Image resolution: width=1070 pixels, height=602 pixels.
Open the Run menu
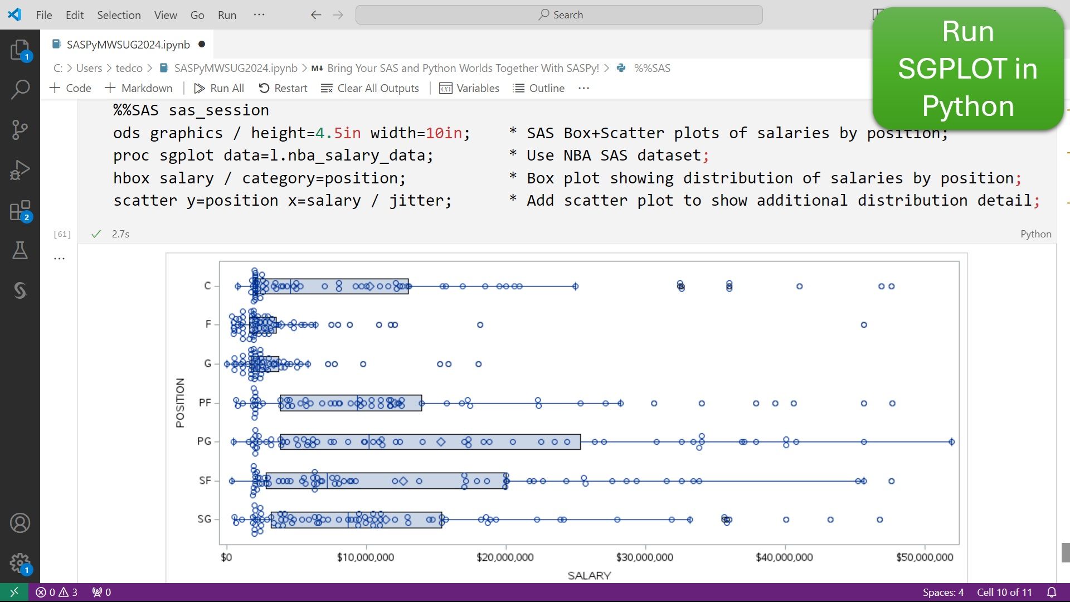tap(227, 15)
